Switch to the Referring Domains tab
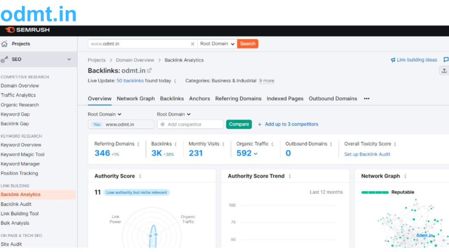 click(238, 98)
